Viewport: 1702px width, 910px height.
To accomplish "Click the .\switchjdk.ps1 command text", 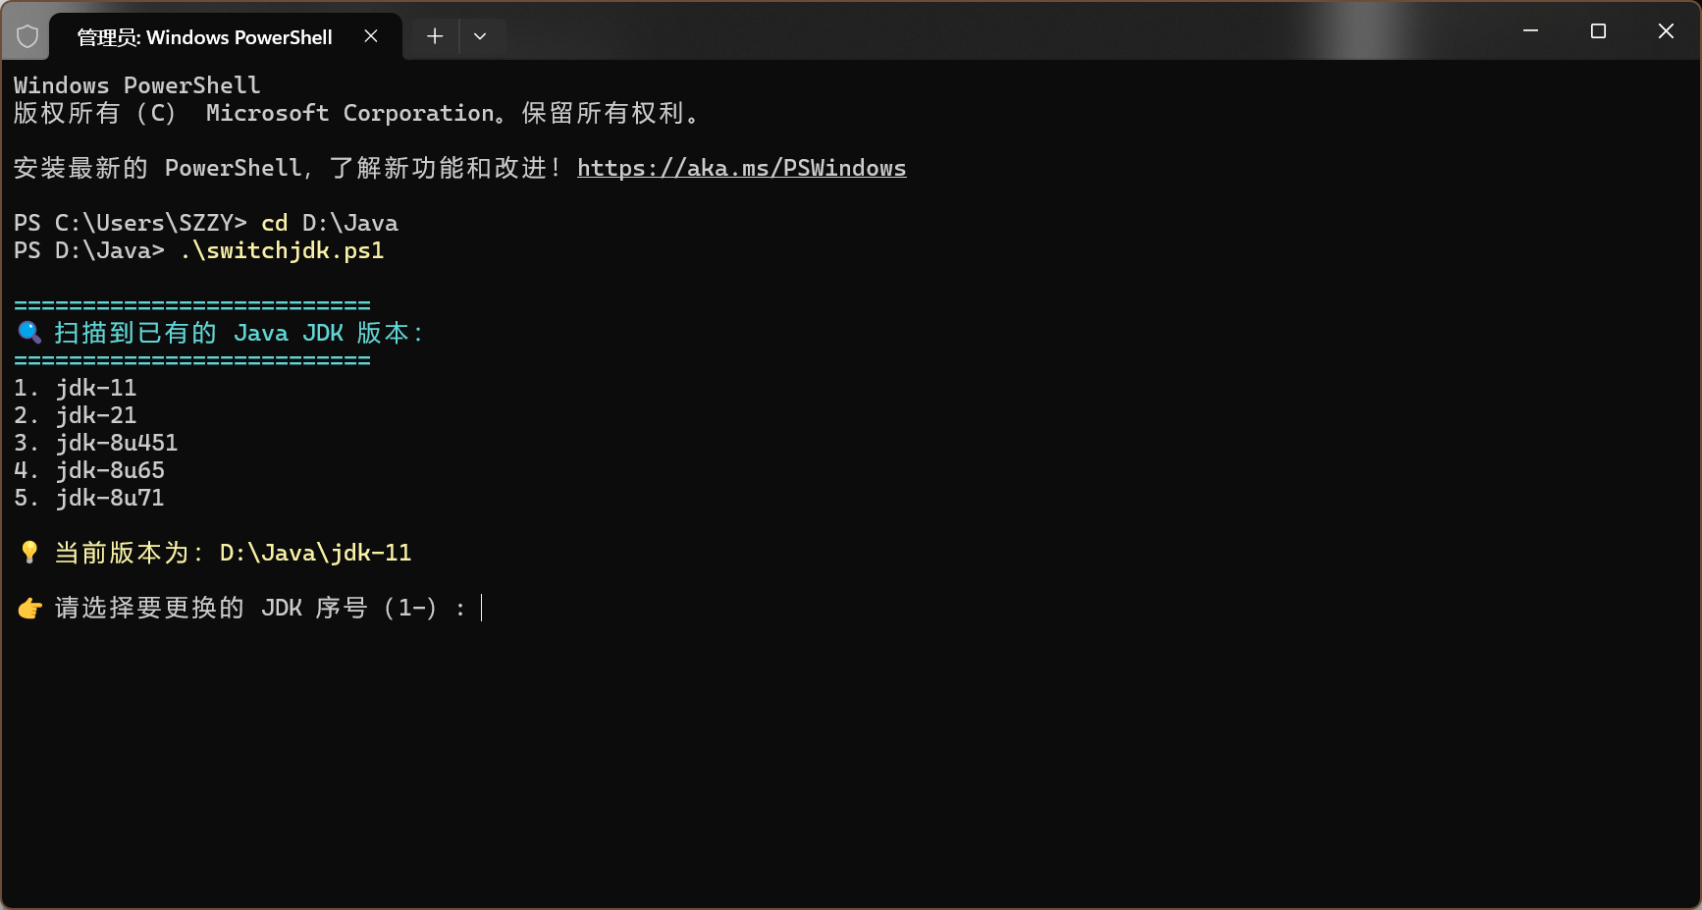I will click(x=282, y=250).
